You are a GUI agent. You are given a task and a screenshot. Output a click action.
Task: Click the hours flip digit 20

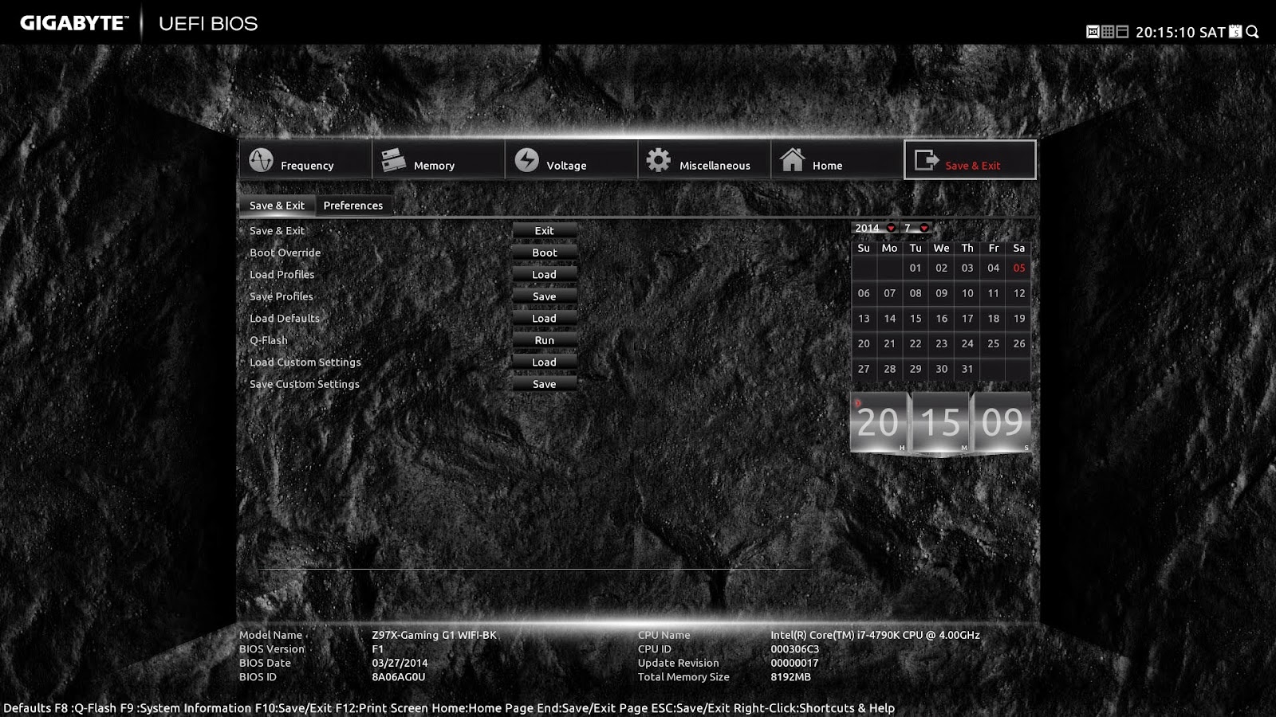point(879,422)
